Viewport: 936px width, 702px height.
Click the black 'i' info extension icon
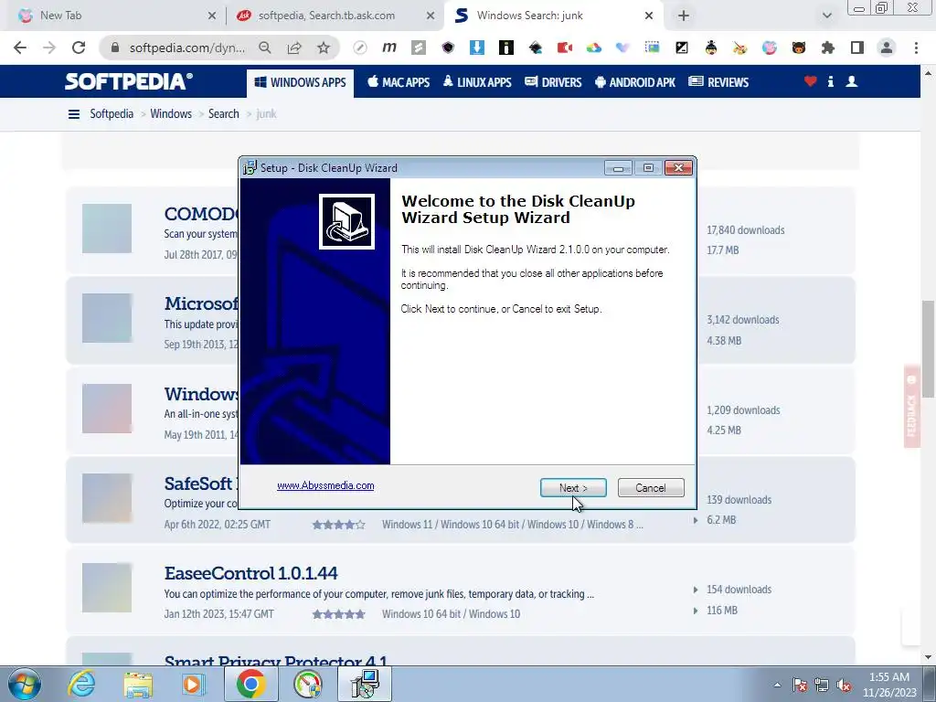(506, 48)
